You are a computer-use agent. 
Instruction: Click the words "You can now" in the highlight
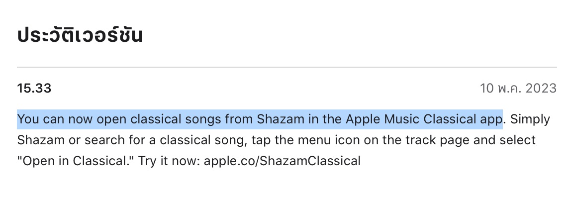coord(50,119)
